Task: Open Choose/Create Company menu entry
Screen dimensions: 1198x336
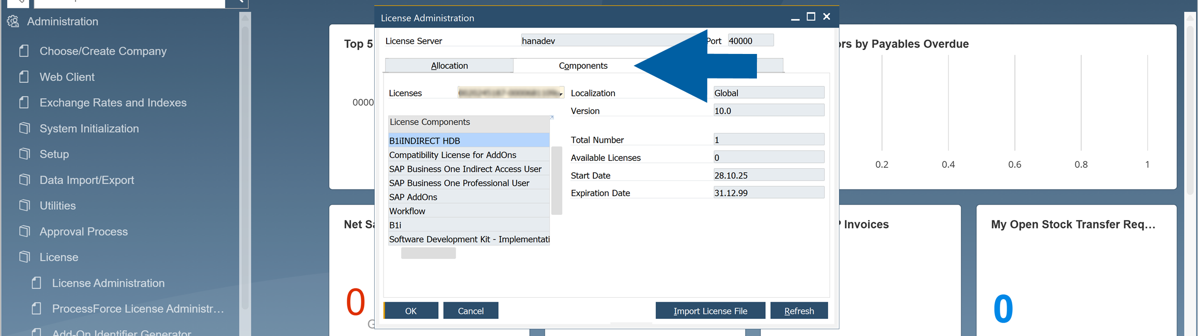Action: point(103,51)
